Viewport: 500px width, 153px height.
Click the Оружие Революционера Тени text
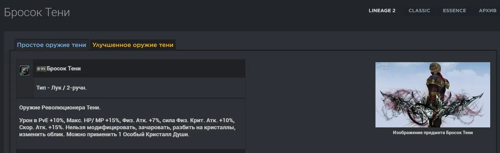[x=60, y=108]
